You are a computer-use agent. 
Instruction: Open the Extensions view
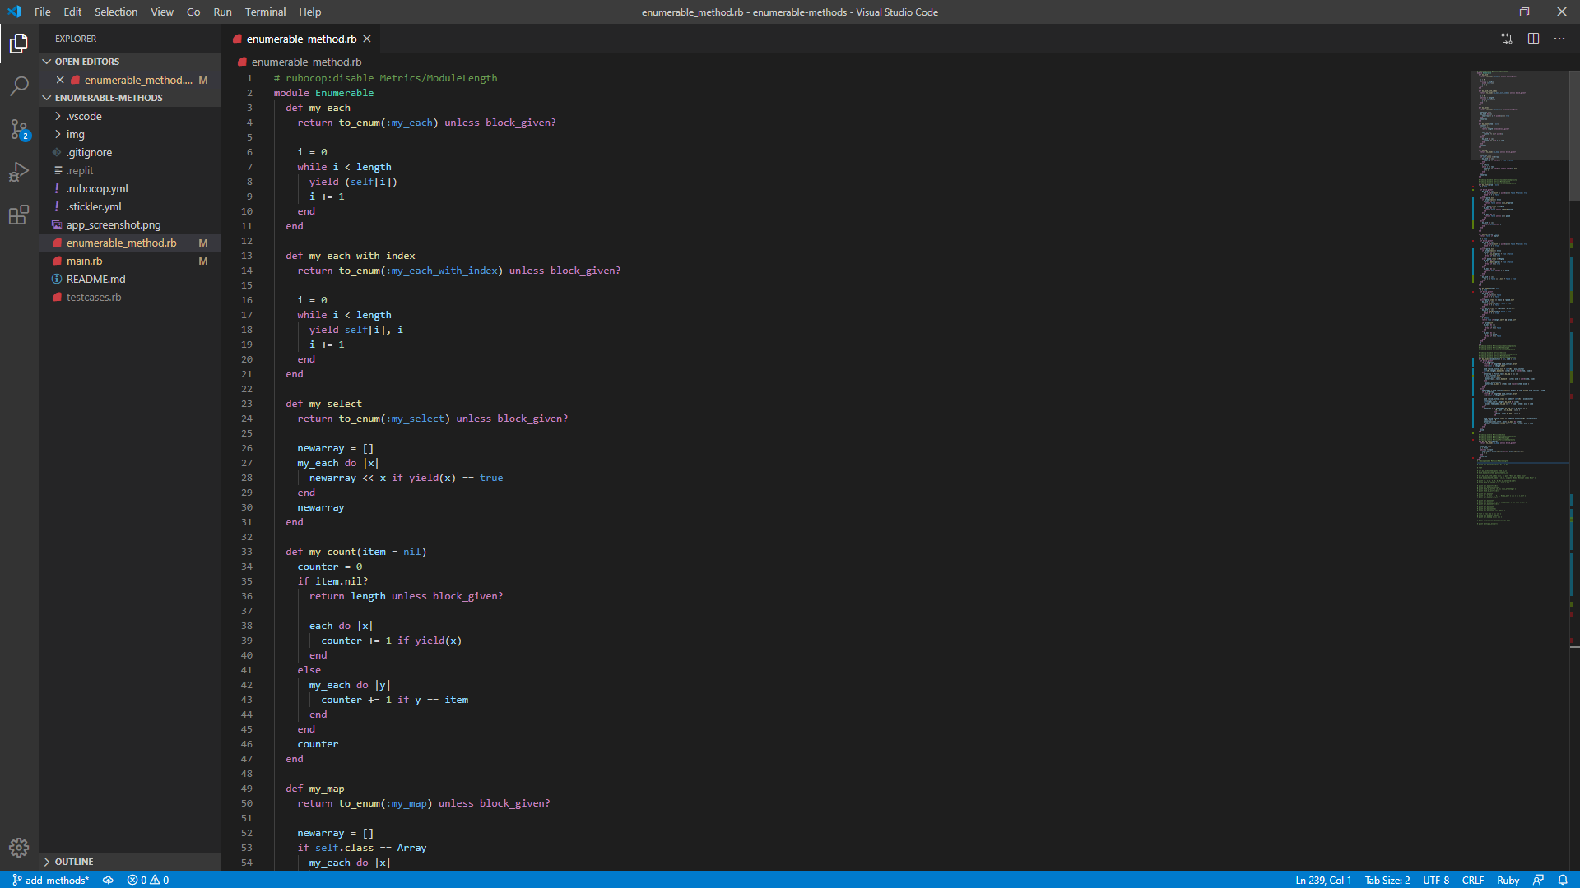point(19,215)
